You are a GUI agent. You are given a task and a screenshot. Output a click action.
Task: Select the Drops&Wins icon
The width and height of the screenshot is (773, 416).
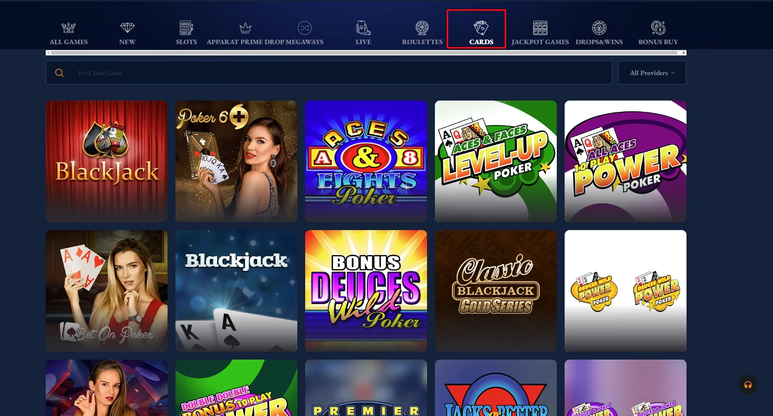click(x=599, y=27)
